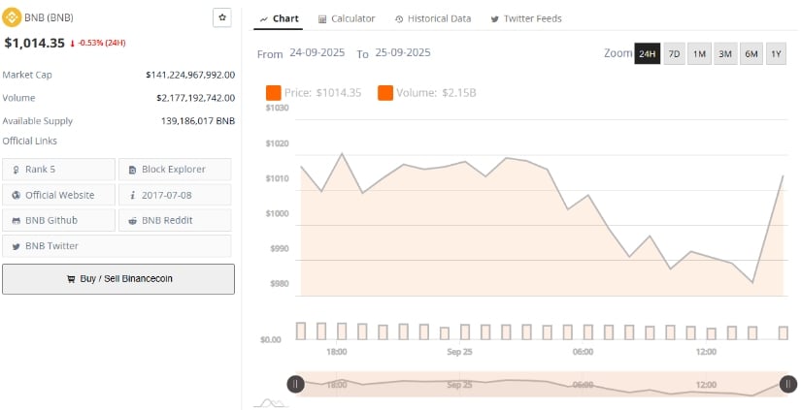Click the Twitter Feeds bird icon

point(494,19)
